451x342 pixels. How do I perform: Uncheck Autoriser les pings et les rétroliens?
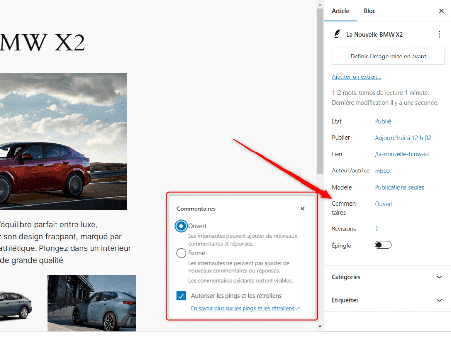click(181, 295)
